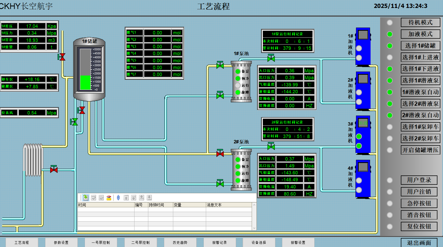Click the 1#储罐 green level gauge bar
Screen dimensions: 443x247
85,82
